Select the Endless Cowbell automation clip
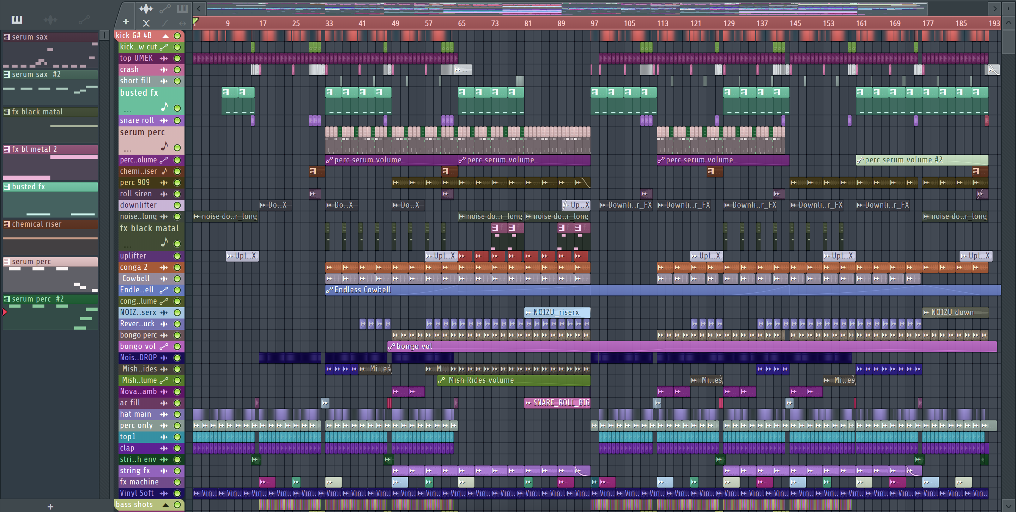The height and width of the screenshot is (512, 1016). coord(663,290)
